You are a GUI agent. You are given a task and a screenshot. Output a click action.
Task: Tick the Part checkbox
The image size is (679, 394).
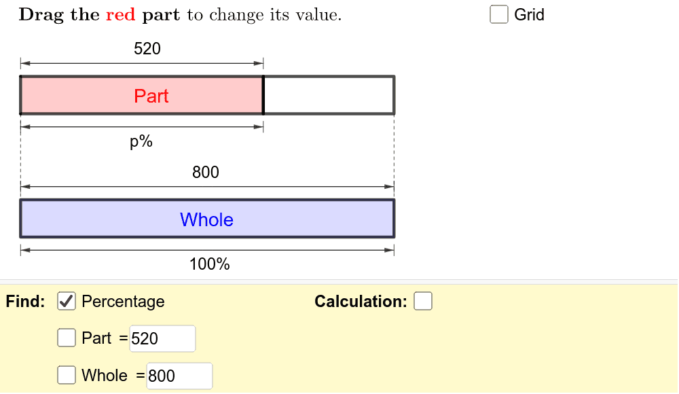67,338
